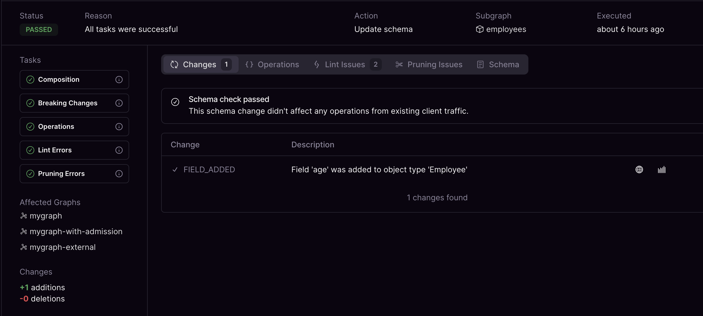Click the info icon beside Composition task

(119, 80)
